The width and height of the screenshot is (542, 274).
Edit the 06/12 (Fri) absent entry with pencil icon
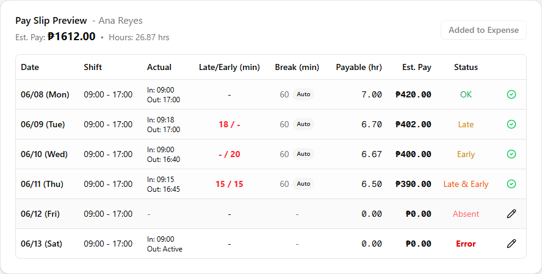click(511, 214)
